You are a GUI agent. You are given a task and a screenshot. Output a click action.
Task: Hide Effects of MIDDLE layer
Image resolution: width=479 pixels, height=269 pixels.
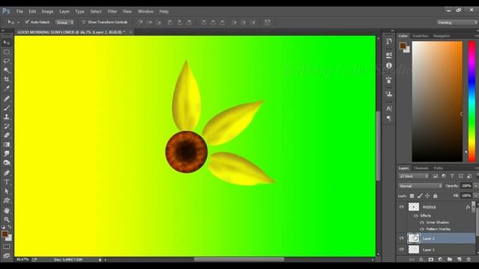coord(416,216)
